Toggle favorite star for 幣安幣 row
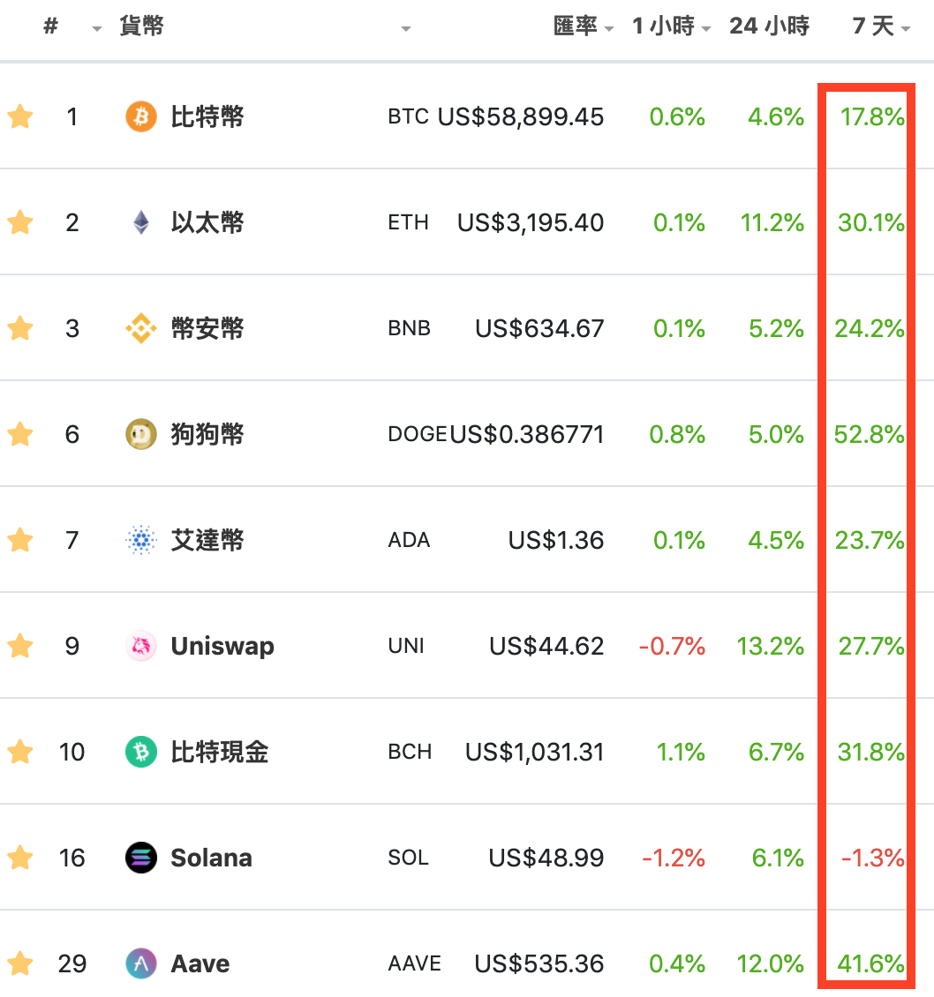 pos(20,328)
